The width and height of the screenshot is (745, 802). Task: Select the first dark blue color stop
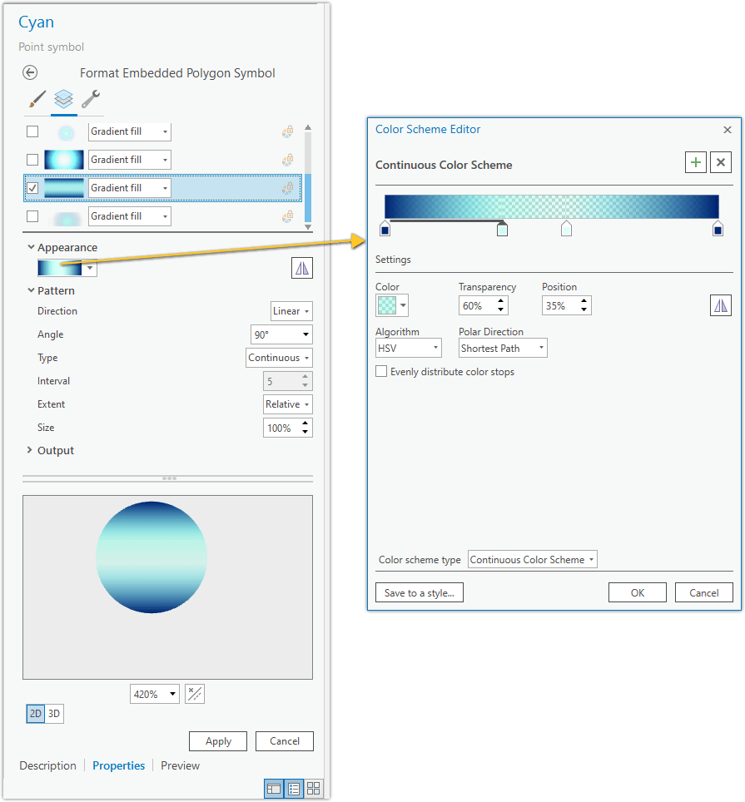[385, 228]
